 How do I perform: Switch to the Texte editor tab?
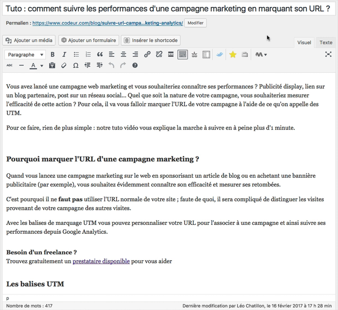pos(326,42)
